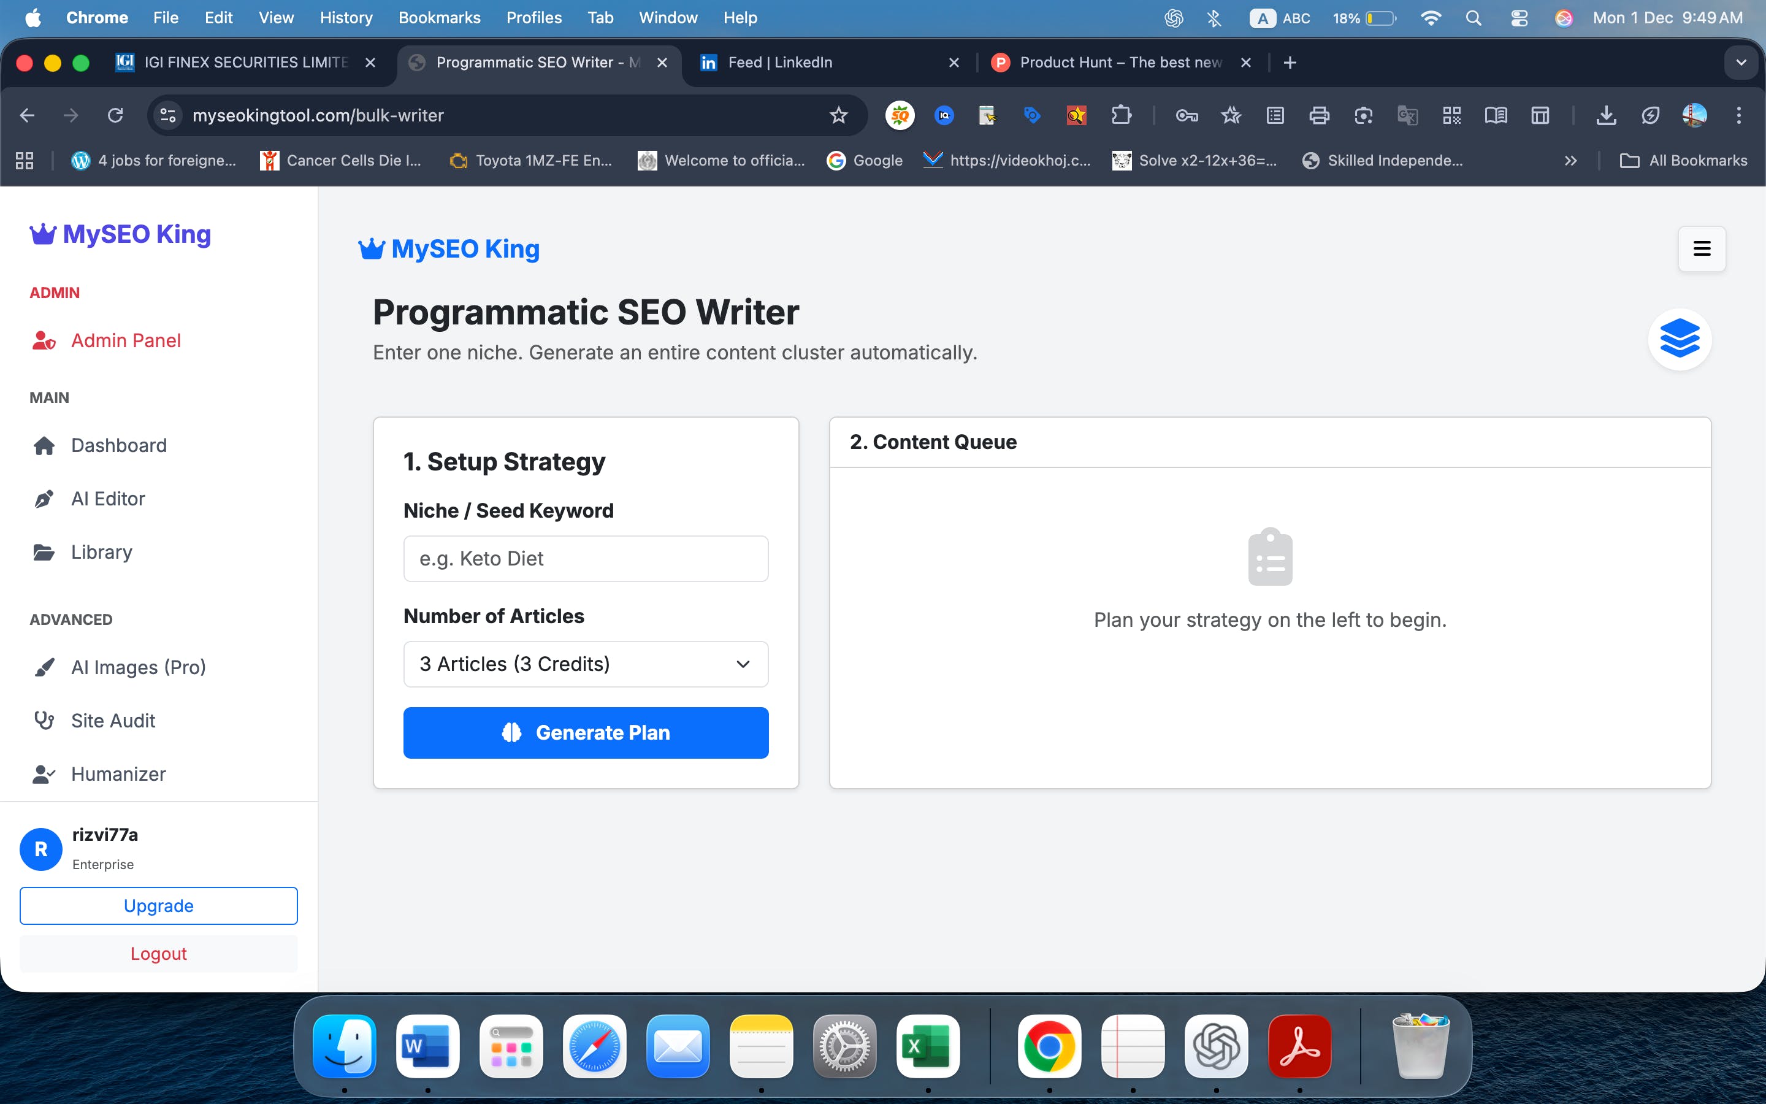Open the Humanizer tool

118,774
